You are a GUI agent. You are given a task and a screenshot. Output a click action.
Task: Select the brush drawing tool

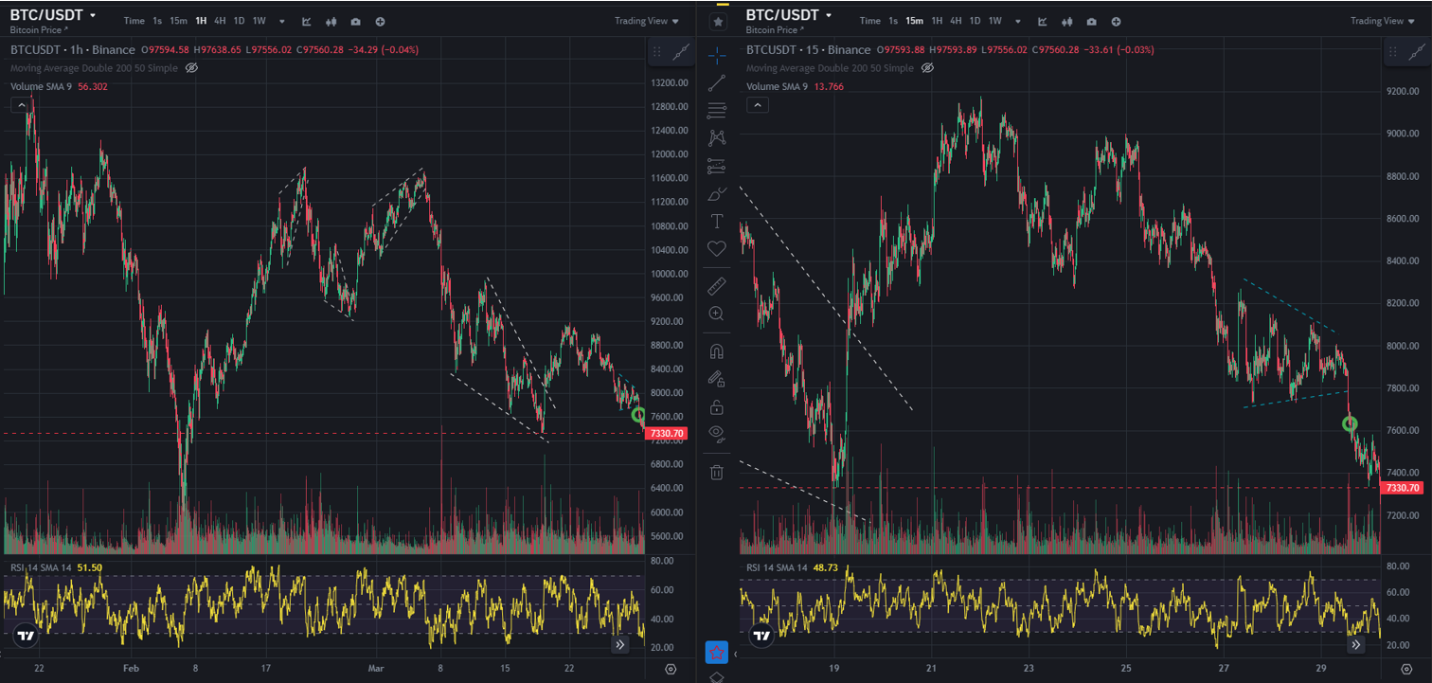(717, 194)
